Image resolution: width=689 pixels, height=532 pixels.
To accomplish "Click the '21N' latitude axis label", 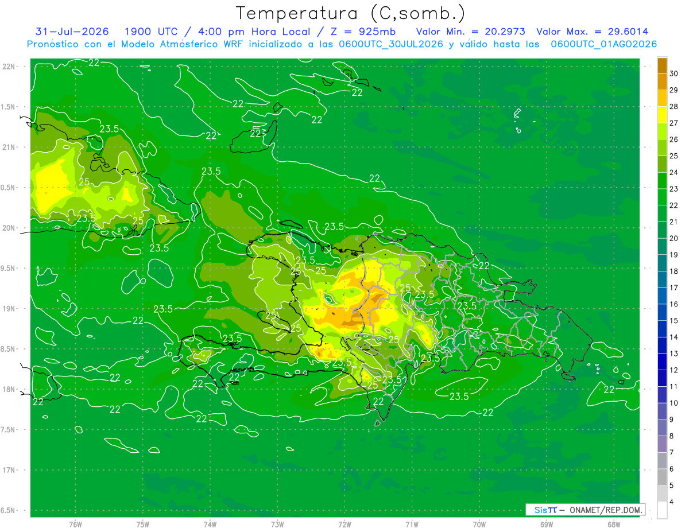I will (x=9, y=147).
